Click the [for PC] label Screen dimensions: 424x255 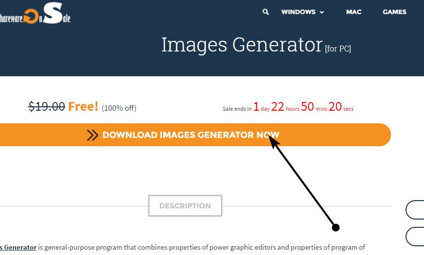pos(338,49)
